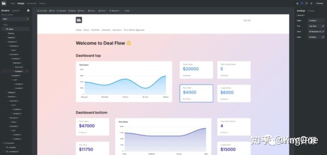Click the pencil icon beside Label field
Image resolution: width=327 pixels, height=155 pixels.
click(x=323, y=37)
